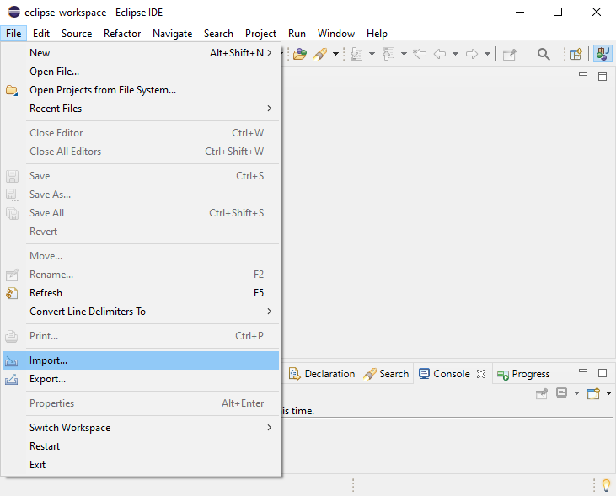Click the Open Type toolbar icon

coord(300,55)
